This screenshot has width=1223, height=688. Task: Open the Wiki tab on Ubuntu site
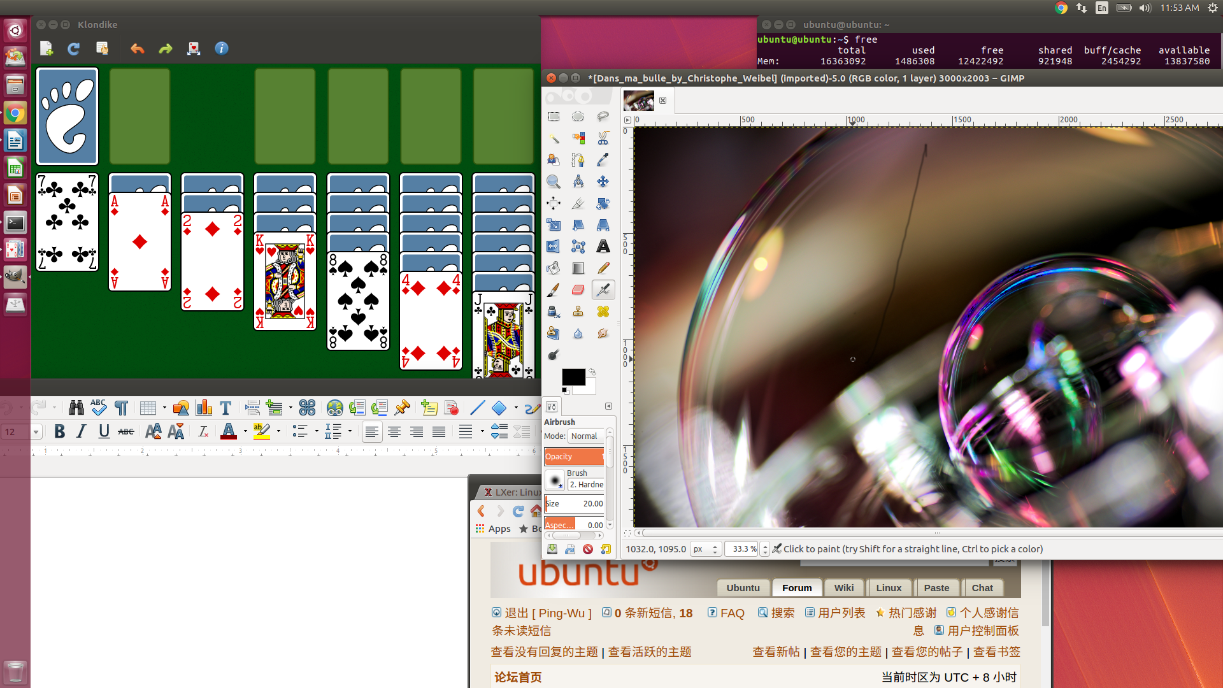tap(844, 588)
